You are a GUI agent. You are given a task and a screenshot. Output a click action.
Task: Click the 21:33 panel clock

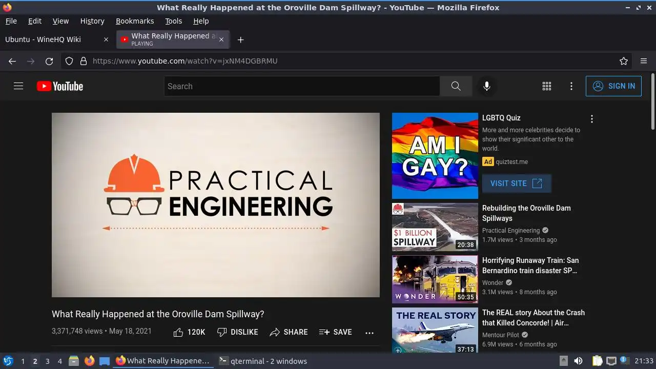click(644, 361)
